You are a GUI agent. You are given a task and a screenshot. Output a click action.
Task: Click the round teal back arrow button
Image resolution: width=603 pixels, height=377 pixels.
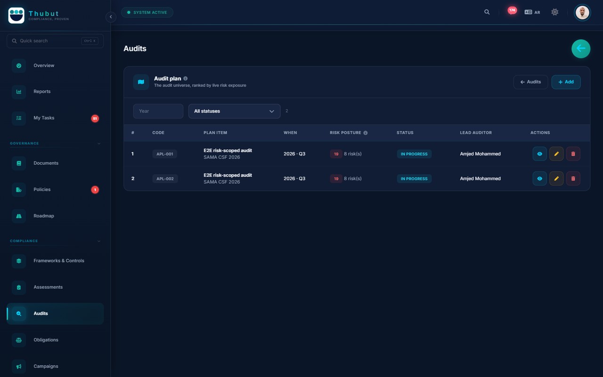pos(581,49)
